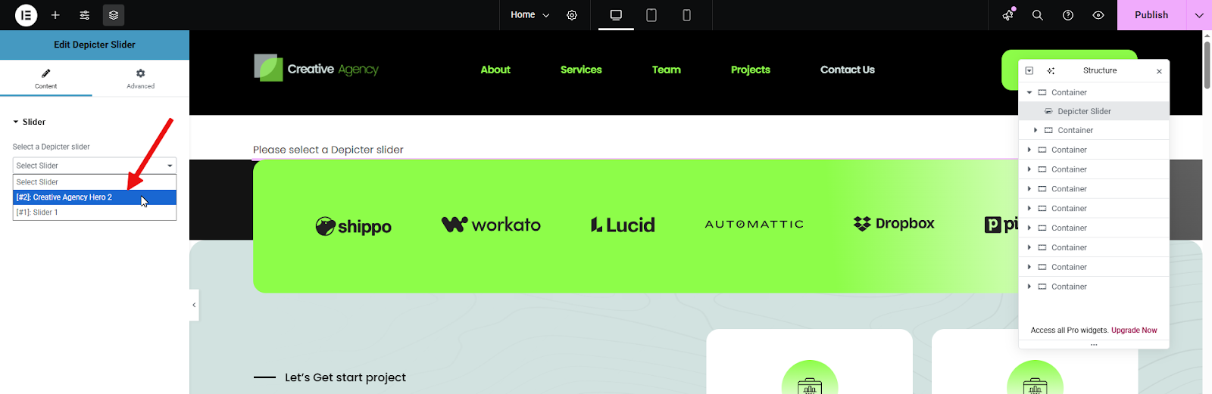Click the About nav link

[495, 70]
